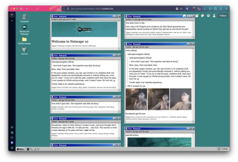
Task: Open the Tumblr settings gear icon
Action: [208, 16]
